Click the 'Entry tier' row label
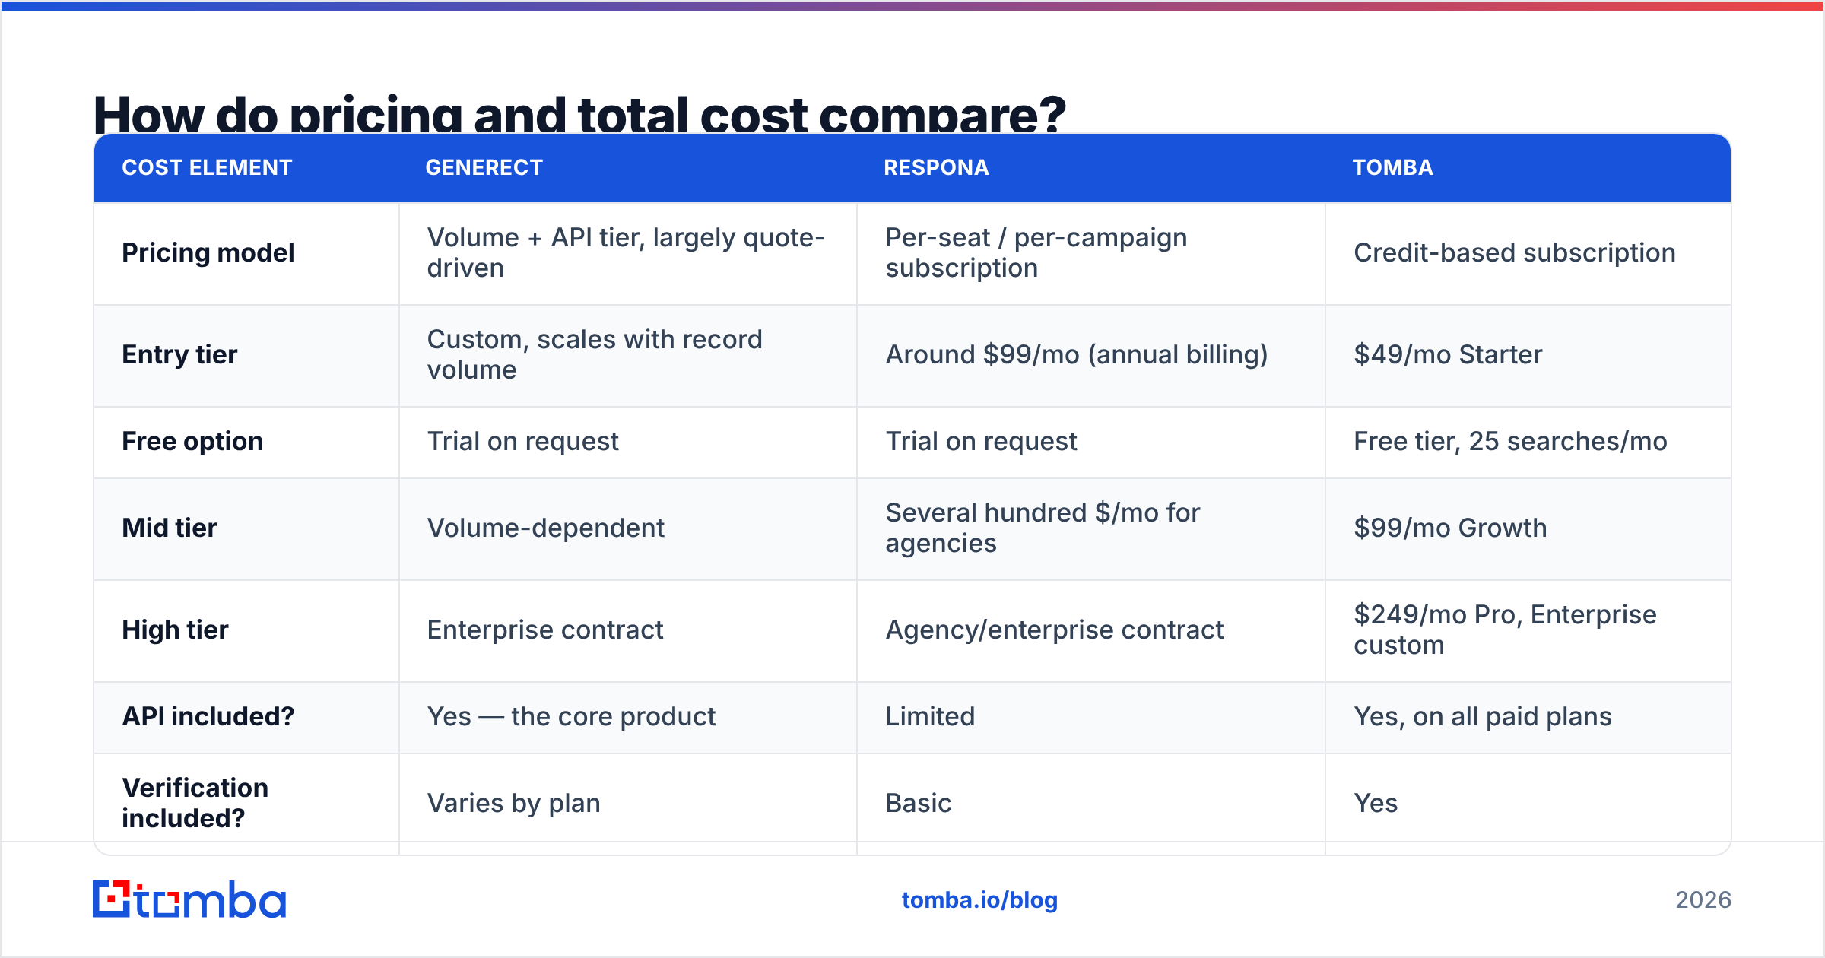1825x958 pixels. 179,354
